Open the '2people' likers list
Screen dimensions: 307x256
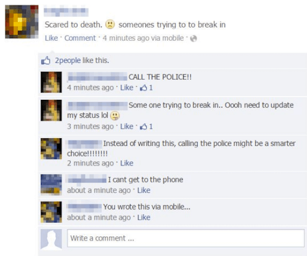pyautogui.click(x=68, y=60)
